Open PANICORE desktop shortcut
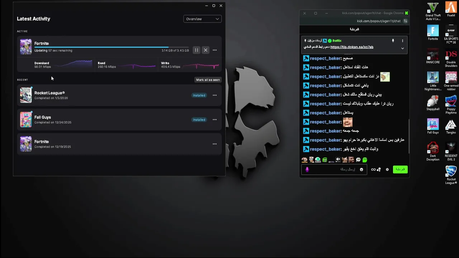Viewport: 459px width, 258px height. click(433, 56)
